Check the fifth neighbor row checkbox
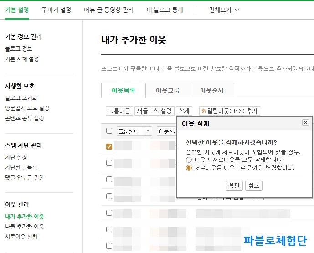Image resolution: width=314 pixels, height=253 pixels. 109,212
